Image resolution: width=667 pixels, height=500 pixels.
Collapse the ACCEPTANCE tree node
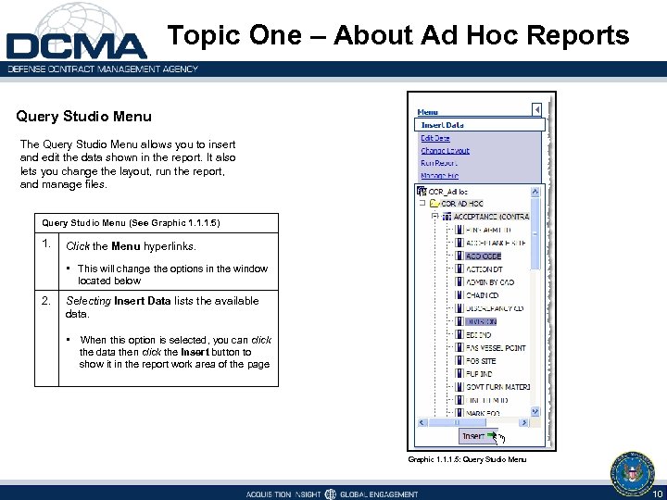tap(434, 217)
